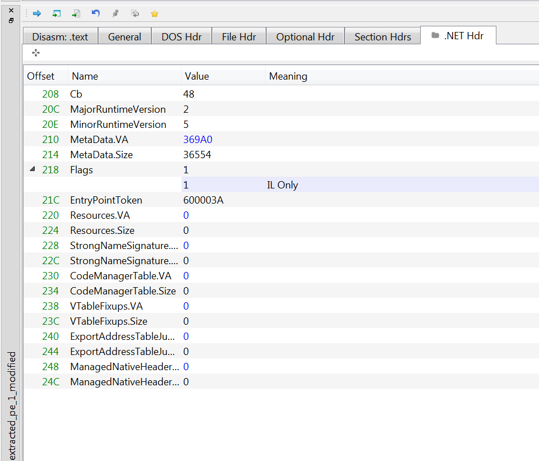Collapse the Flags row expander triangle
This screenshot has height=461, width=539.
pyautogui.click(x=32, y=170)
